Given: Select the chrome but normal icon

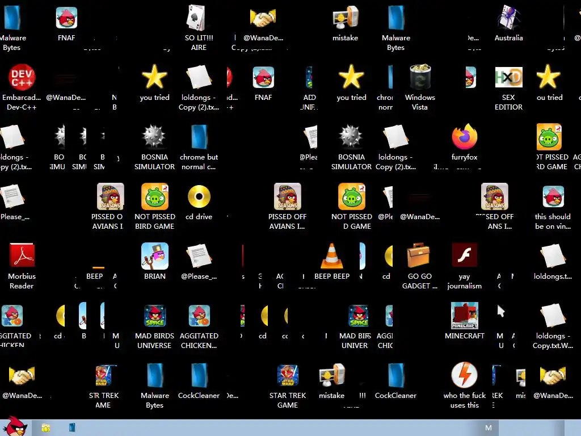Looking at the screenshot, I should click(199, 136).
